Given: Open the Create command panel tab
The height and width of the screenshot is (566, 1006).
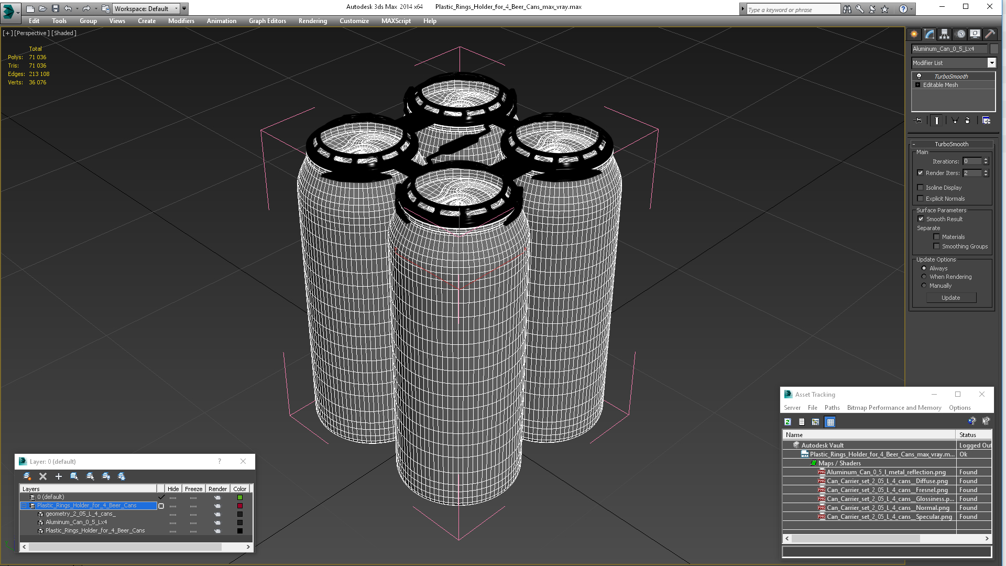Looking at the screenshot, I should [x=914, y=34].
